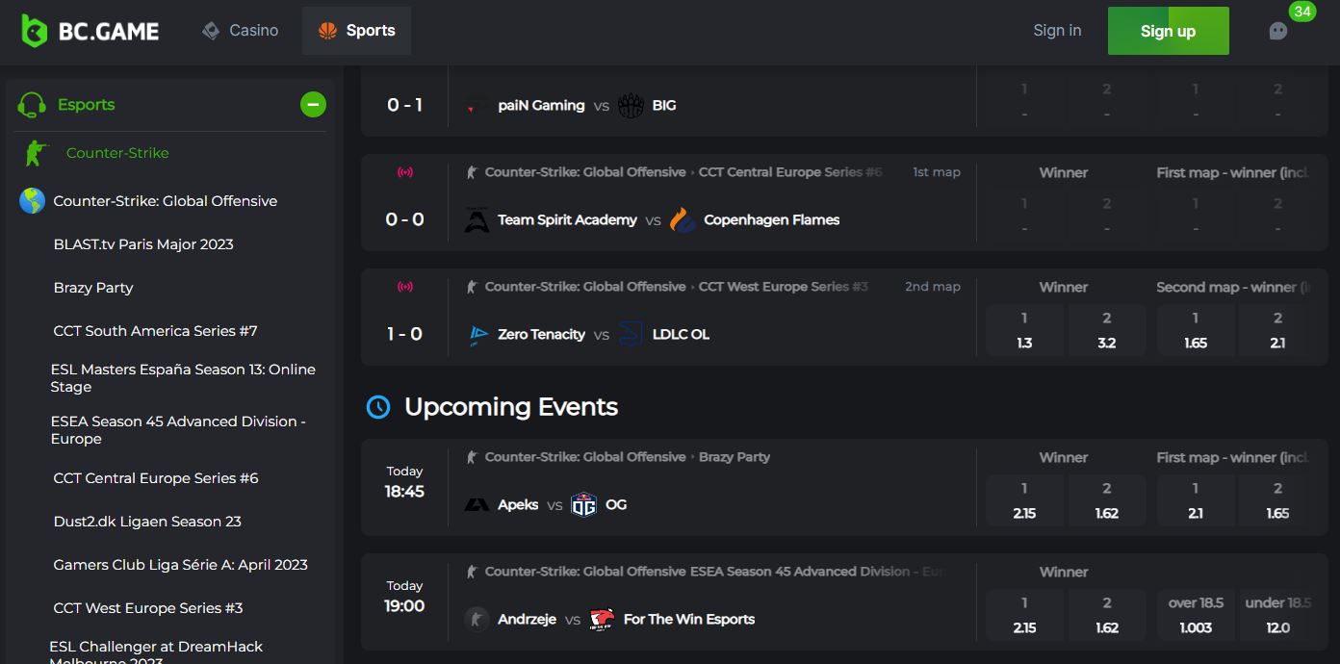Click the Esports headset icon in sidebar
1340x664 pixels.
(x=32, y=105)
